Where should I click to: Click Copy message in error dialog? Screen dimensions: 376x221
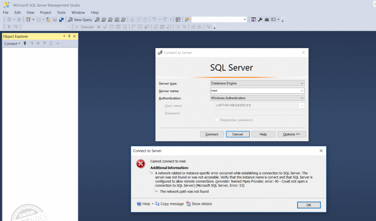(169, 204)
